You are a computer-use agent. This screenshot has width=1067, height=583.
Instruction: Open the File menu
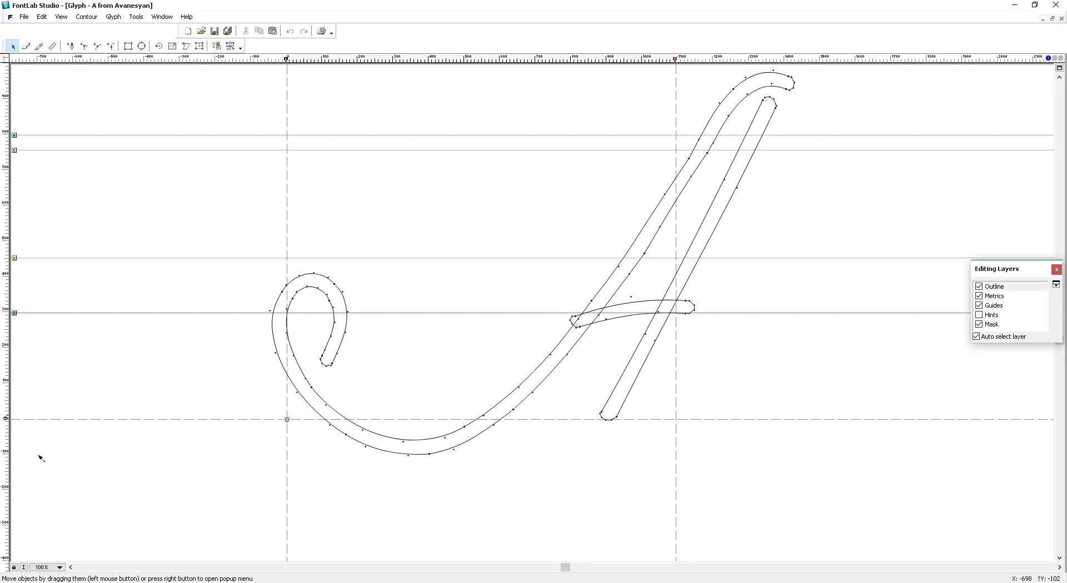point(24,17)
